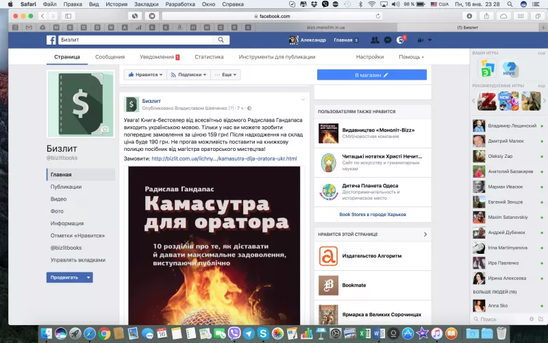Open the friend requests icon

pyautogui.click(x=375, y=40)
